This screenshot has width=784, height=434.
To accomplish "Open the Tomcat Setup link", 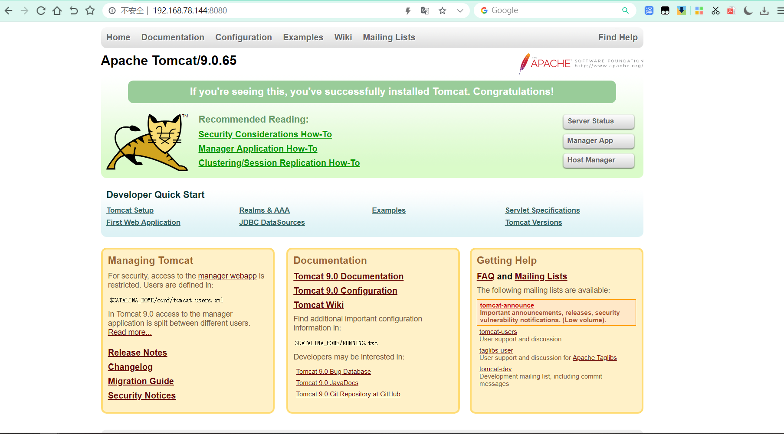I will click(x=130, y=210).
